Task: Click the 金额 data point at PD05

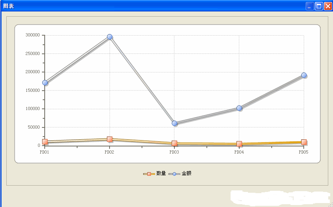Action: coord(304,75)
